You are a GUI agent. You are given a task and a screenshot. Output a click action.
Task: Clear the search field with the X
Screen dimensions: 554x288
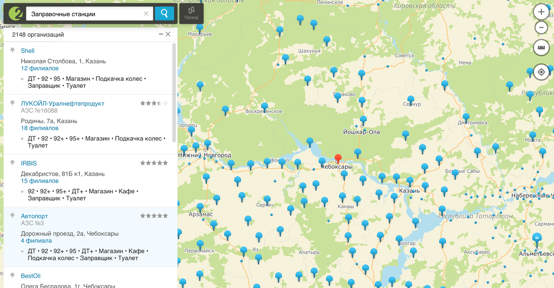pos(146,14)
